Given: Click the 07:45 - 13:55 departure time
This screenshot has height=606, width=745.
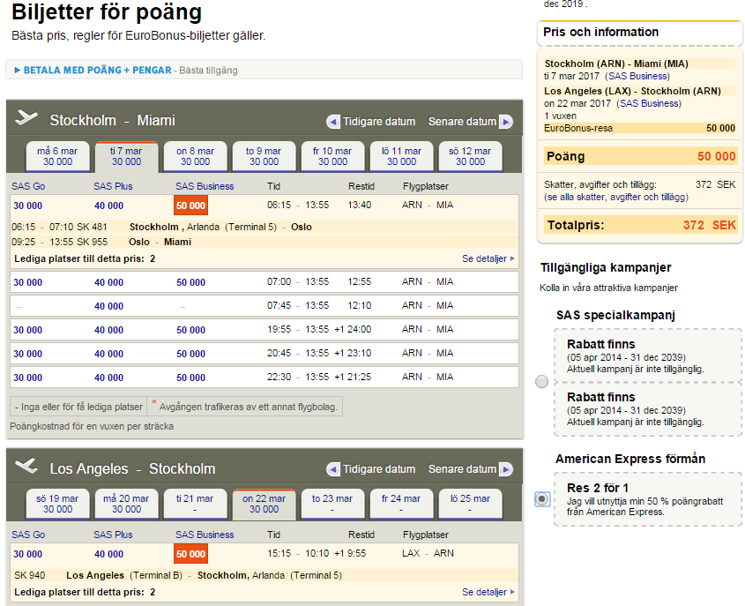Looking at the screenshot, I should coord(298,305).
